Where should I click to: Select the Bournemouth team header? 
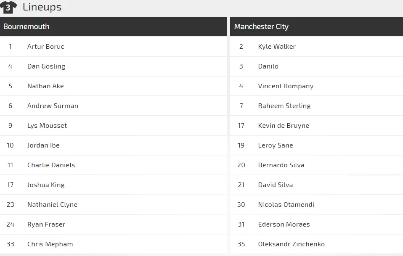[27, 26]
